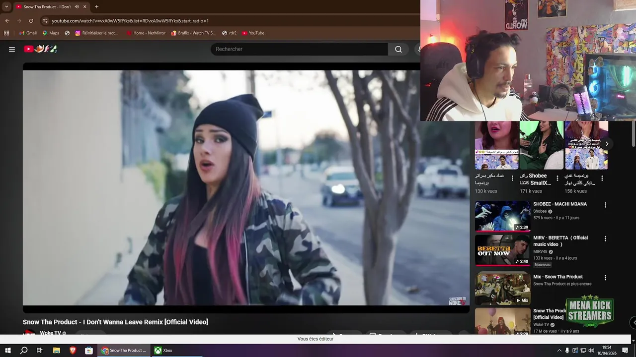Open the Windows notification center
This screenshot has height=357, width=636.
click(626, 351)
